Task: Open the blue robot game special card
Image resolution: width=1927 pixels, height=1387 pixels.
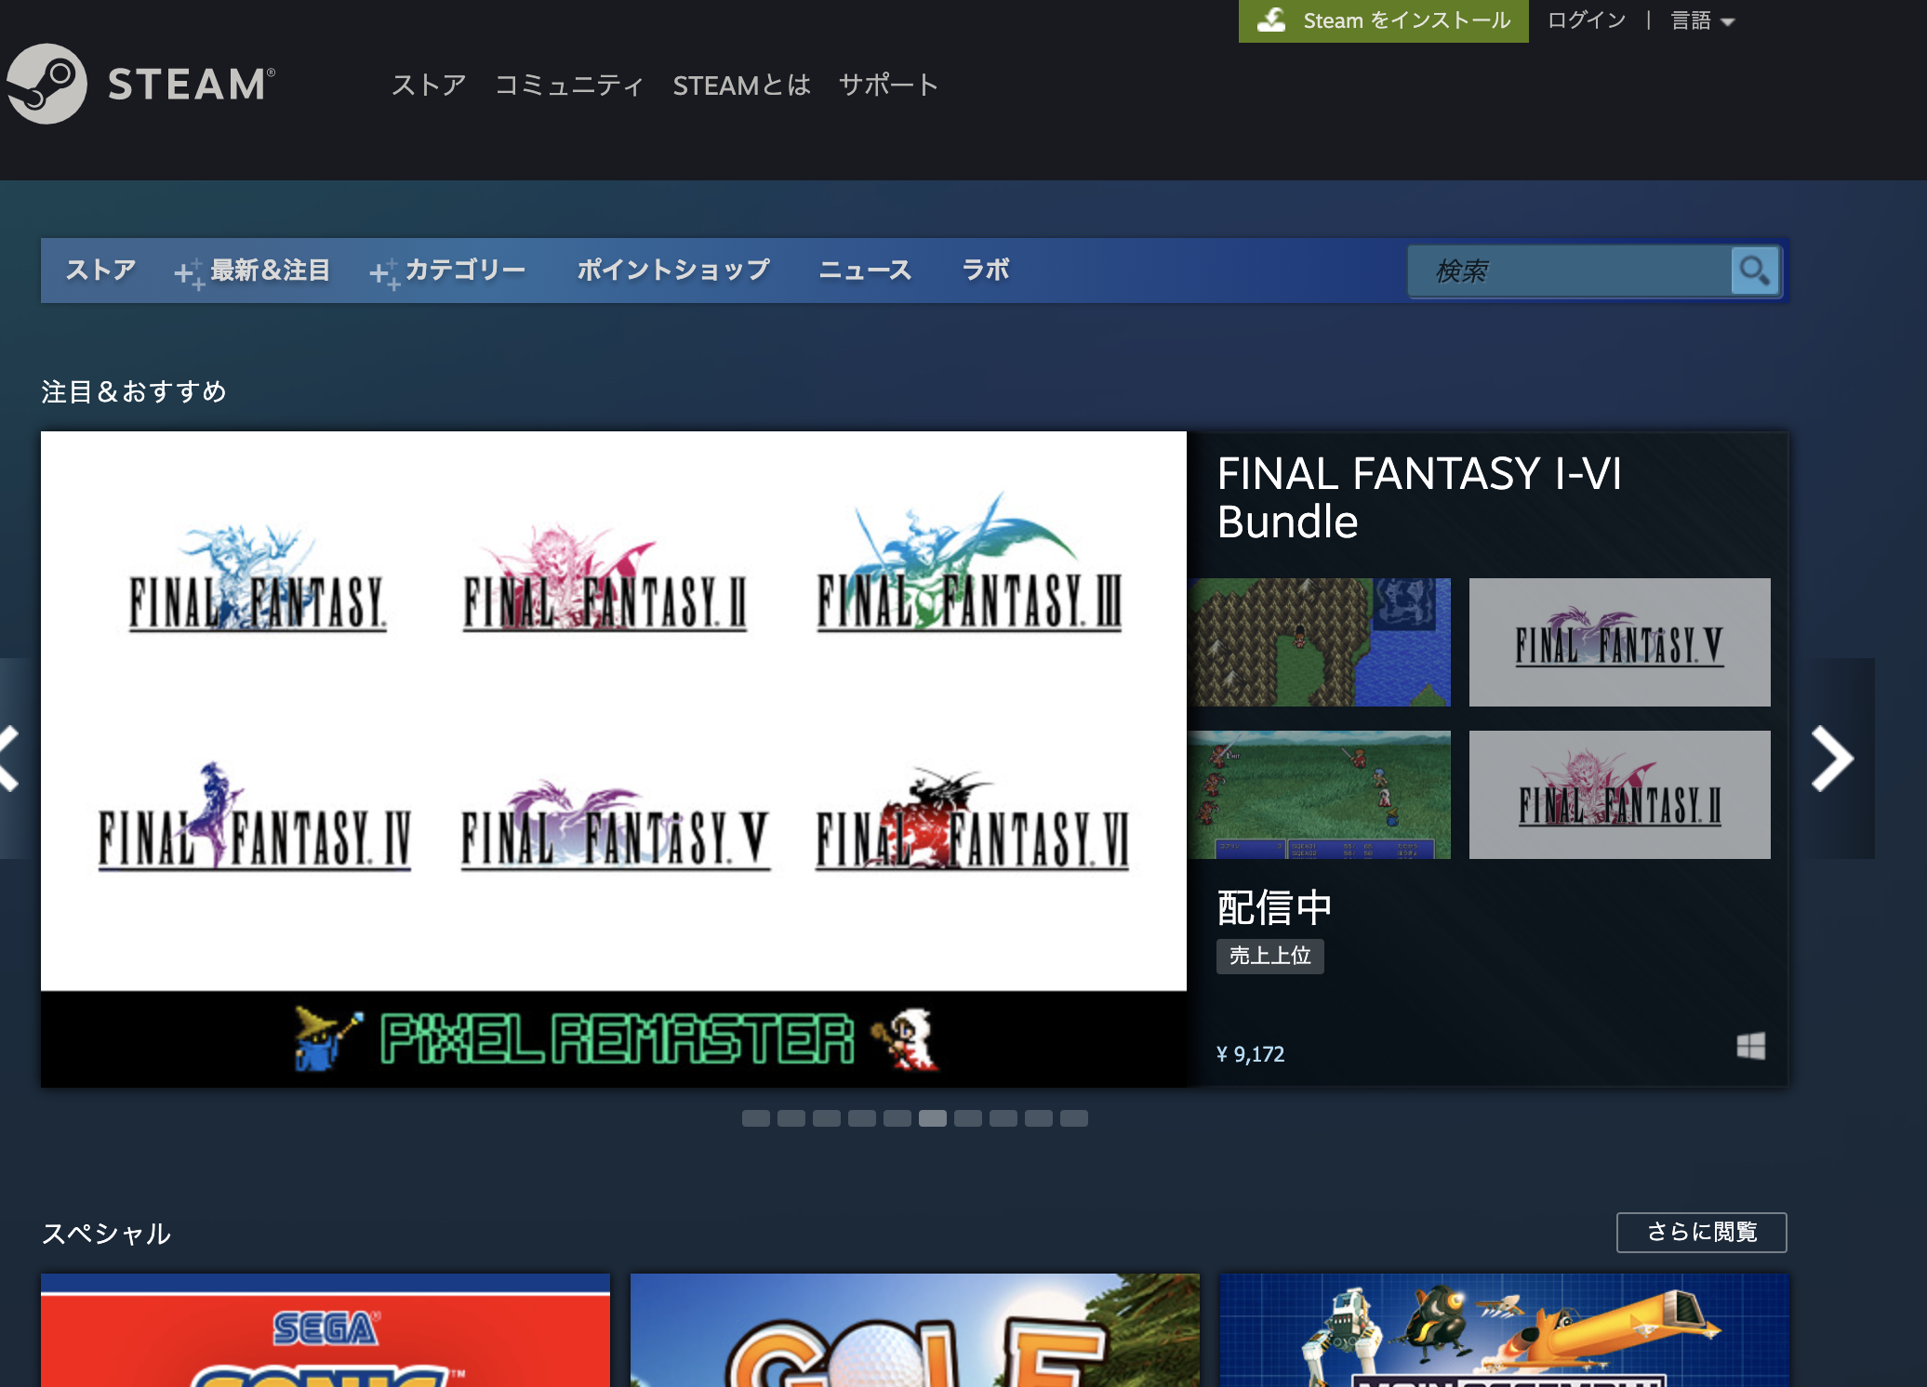Action: tap(1504, 1330)
